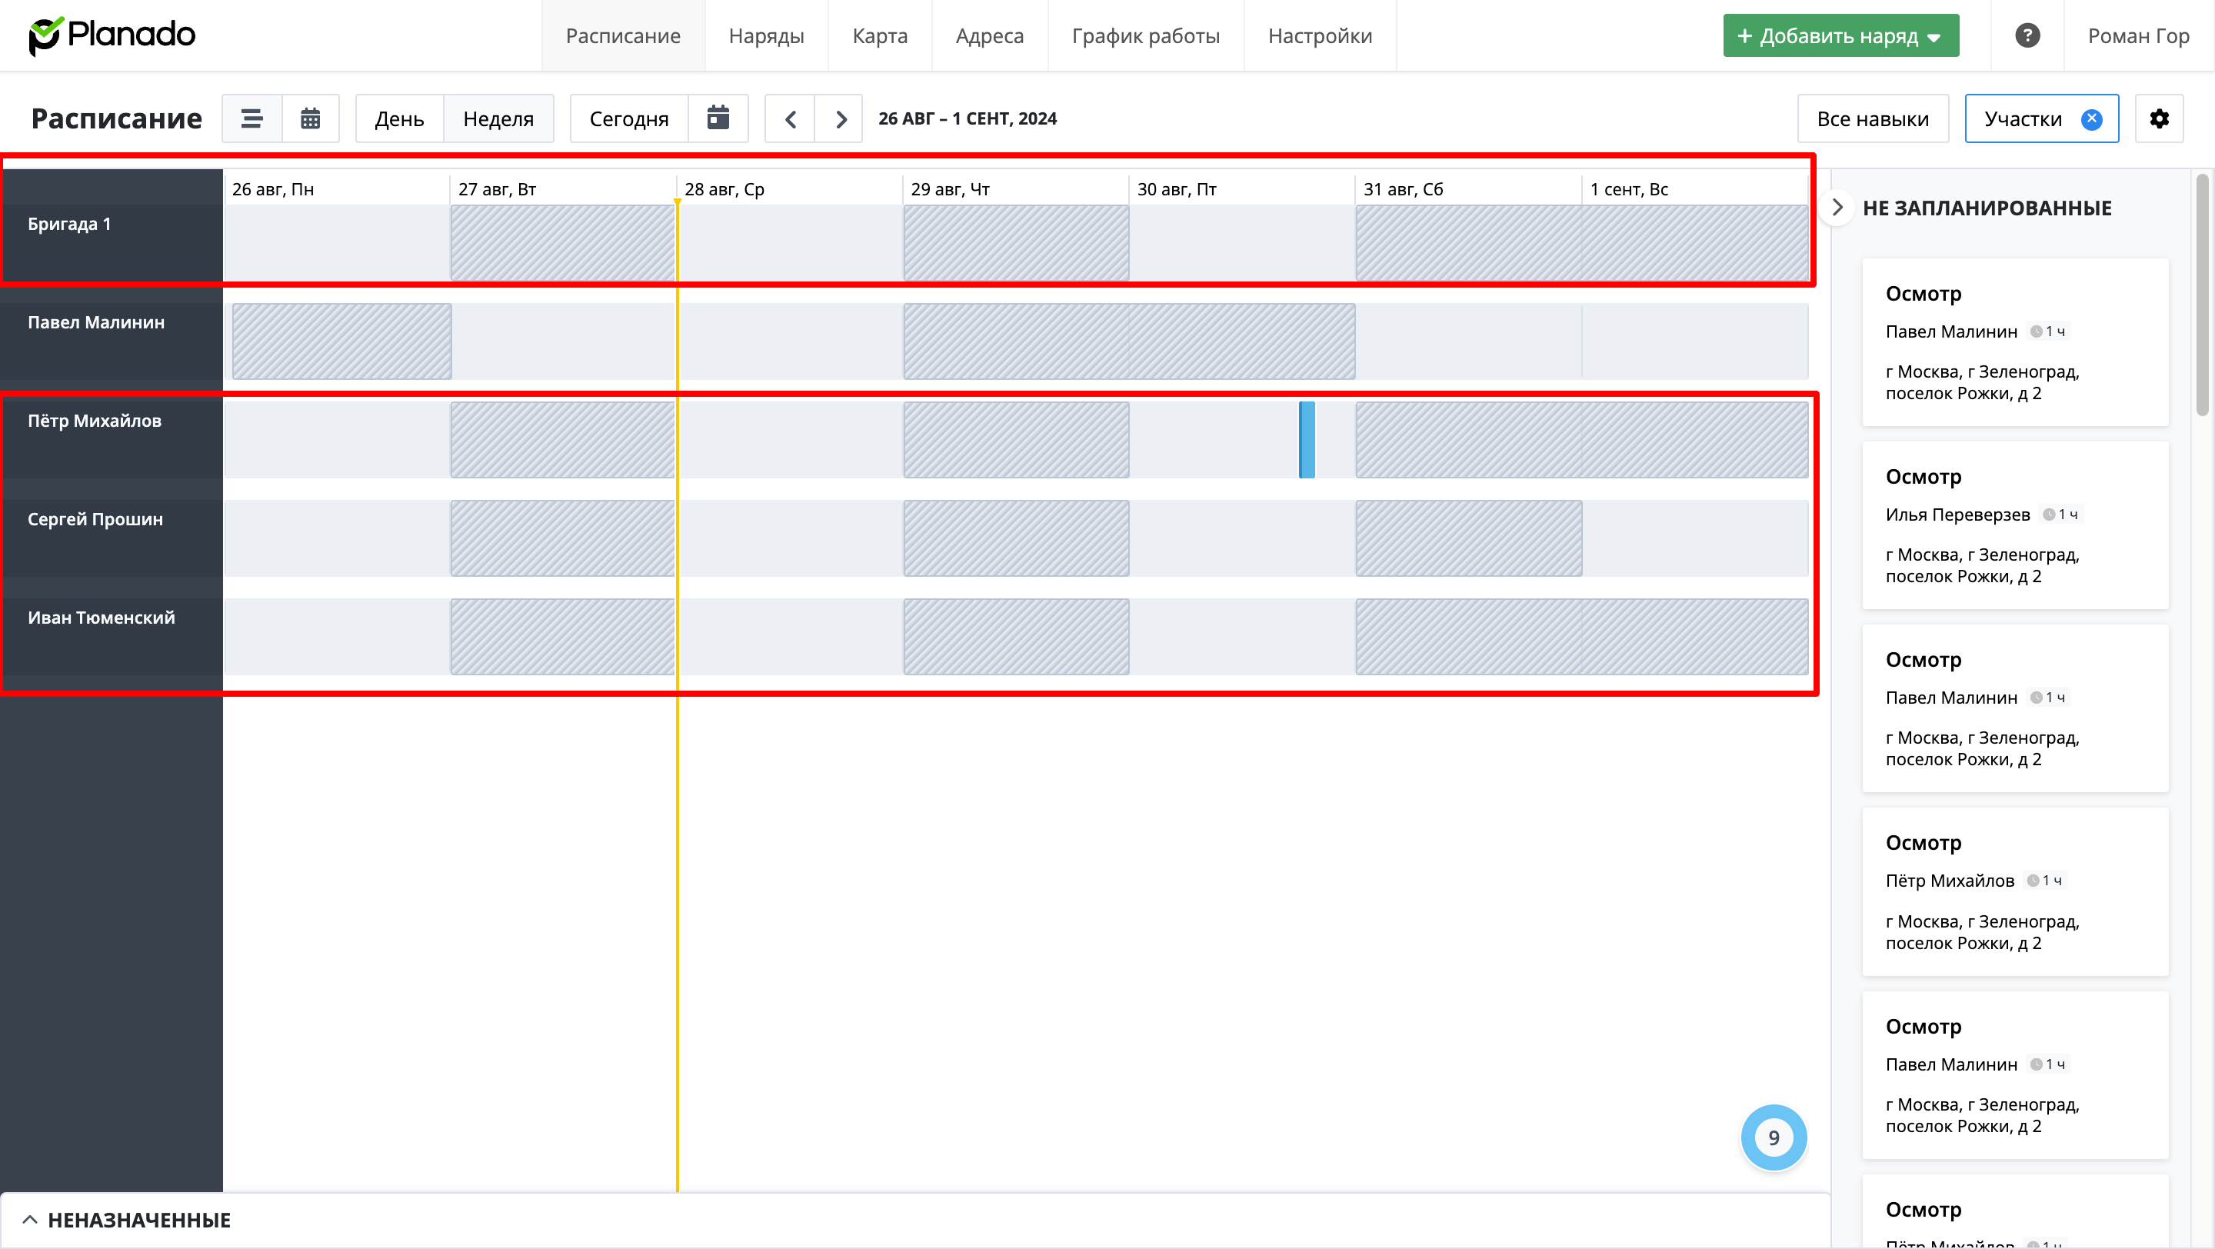Screen dimensions: 2215x1249
Task: Click the Planado logo
Action: (112, 36)
